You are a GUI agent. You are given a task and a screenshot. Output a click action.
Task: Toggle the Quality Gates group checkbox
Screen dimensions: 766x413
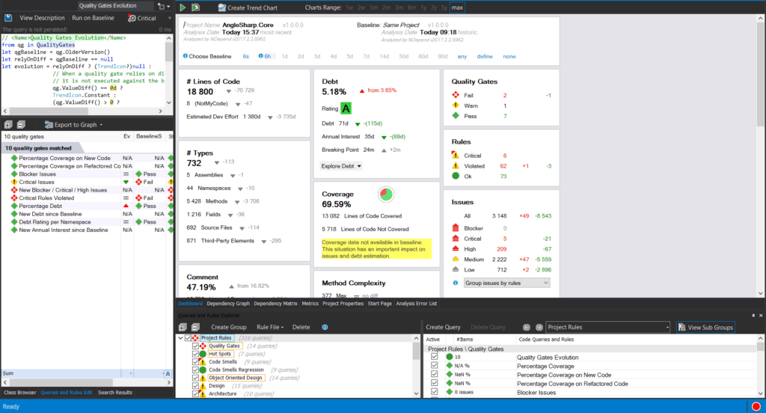point(195,346)
